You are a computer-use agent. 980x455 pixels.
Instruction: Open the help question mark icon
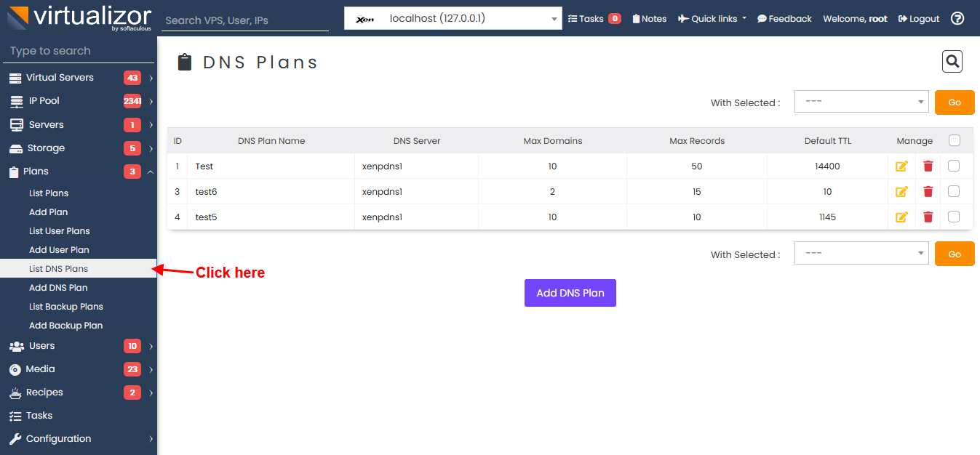[x=957, y=18]
